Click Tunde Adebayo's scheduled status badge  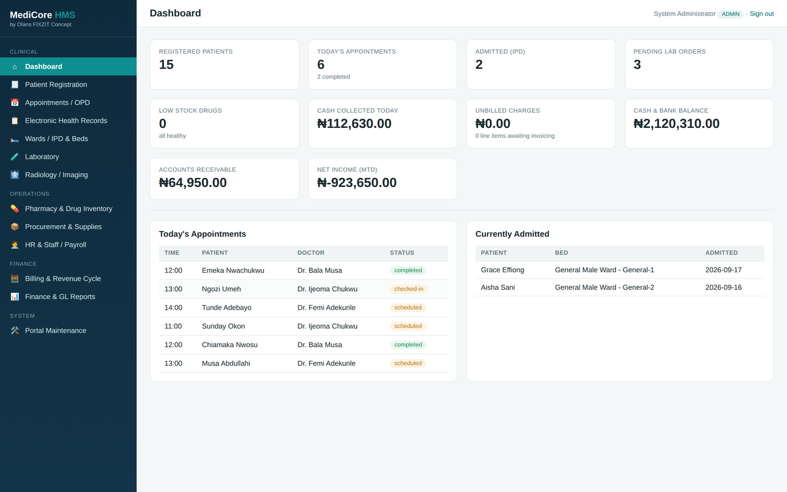(408, 308)
